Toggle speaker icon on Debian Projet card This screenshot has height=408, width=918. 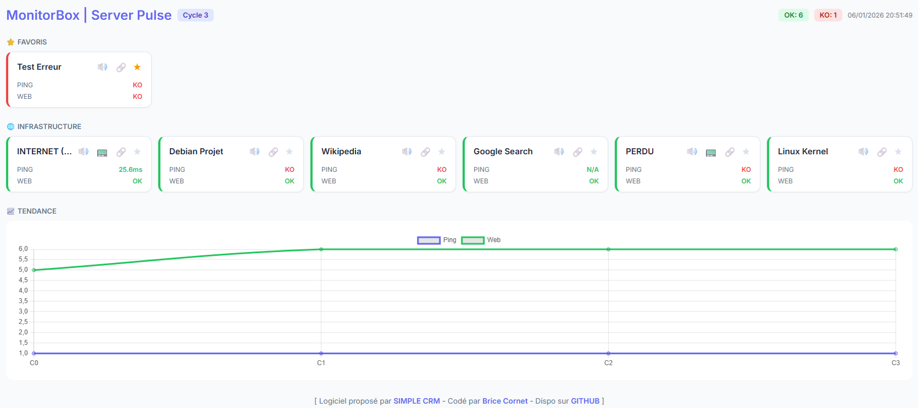[x=255, y=152]
